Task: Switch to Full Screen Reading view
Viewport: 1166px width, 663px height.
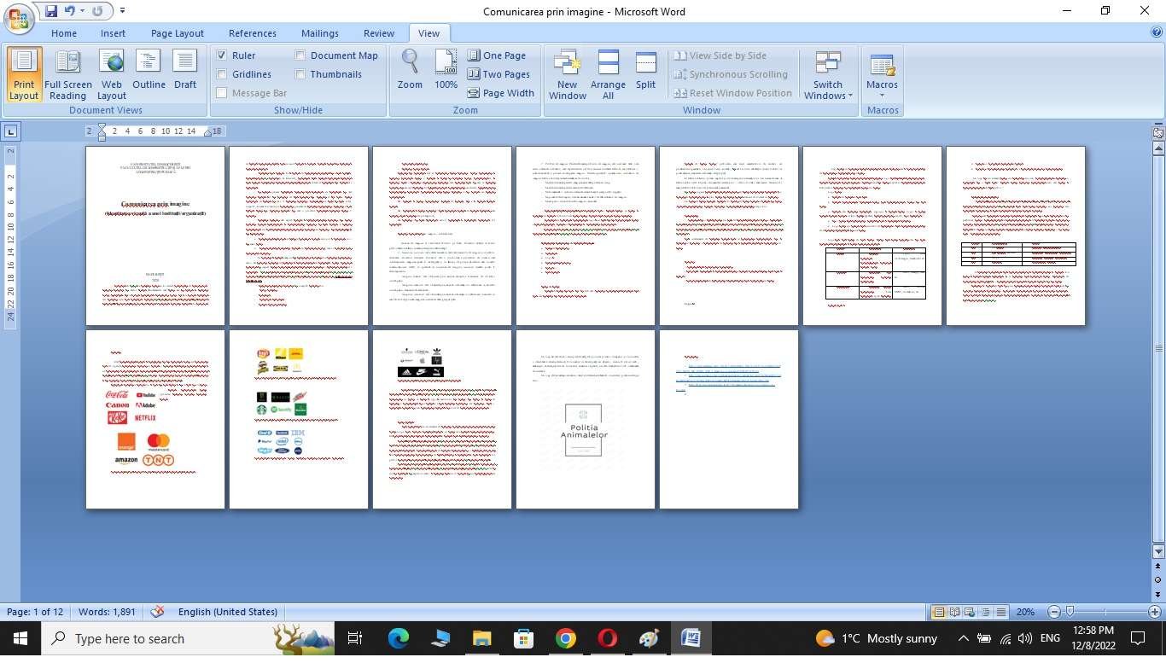Action: (x=67, y=74)
